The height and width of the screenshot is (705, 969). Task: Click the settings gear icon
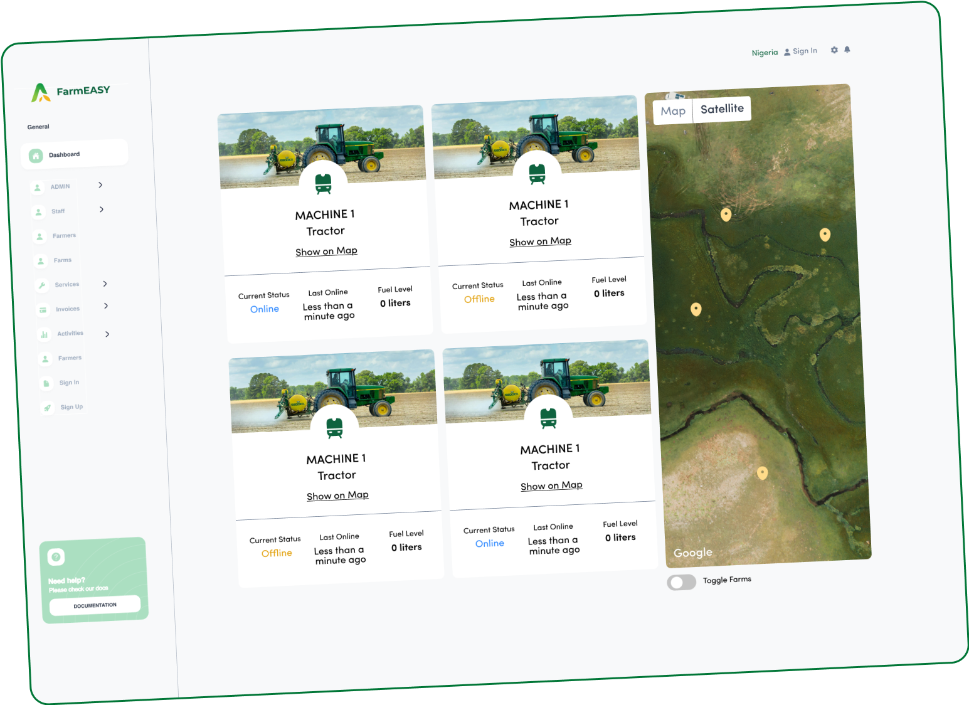834,50
